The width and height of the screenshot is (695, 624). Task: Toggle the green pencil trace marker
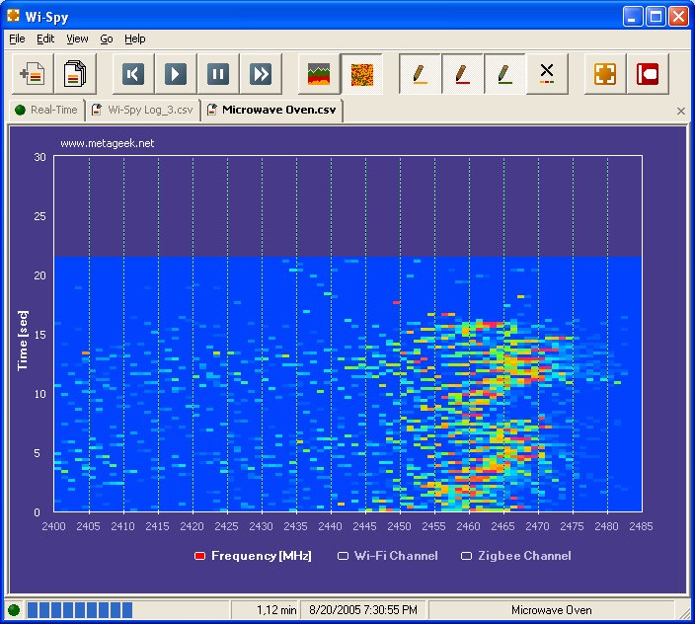tap(504, 74)
